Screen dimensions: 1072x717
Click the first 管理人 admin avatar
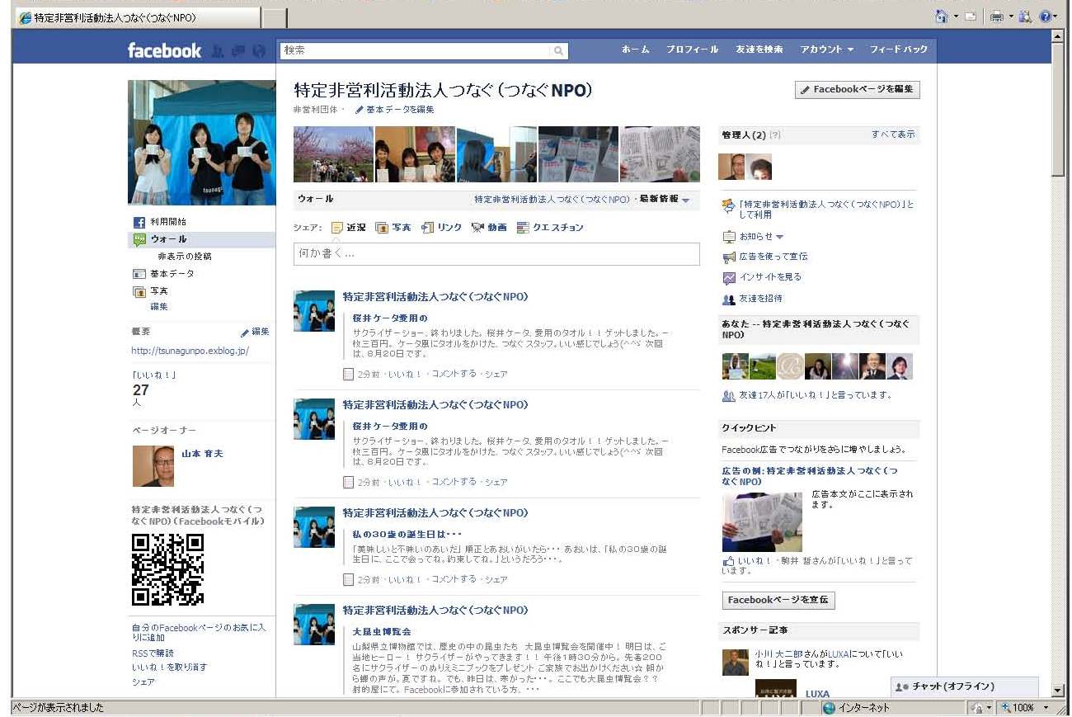[x=731, y=167]
